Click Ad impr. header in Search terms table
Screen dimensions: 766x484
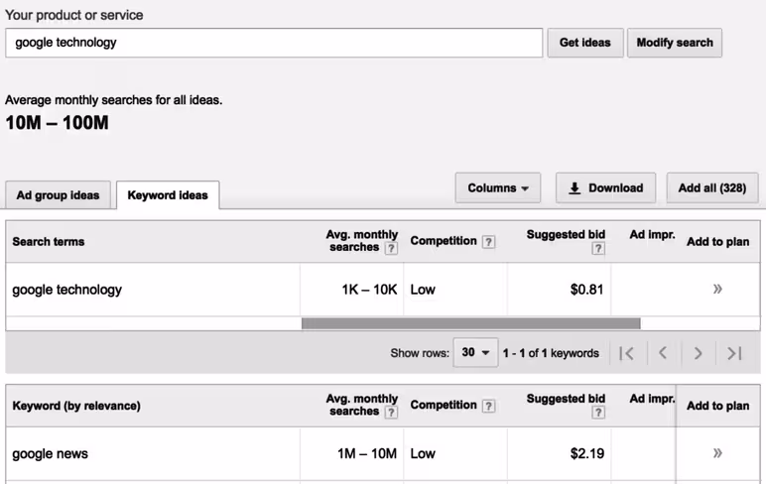[652, 235]
